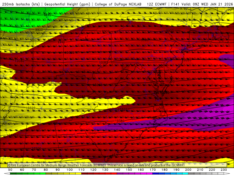The height and width of the screenshot is (175, 234).
Task: Click the 'Geopotential Height (gpm)' title text
Action: point(67,4)
